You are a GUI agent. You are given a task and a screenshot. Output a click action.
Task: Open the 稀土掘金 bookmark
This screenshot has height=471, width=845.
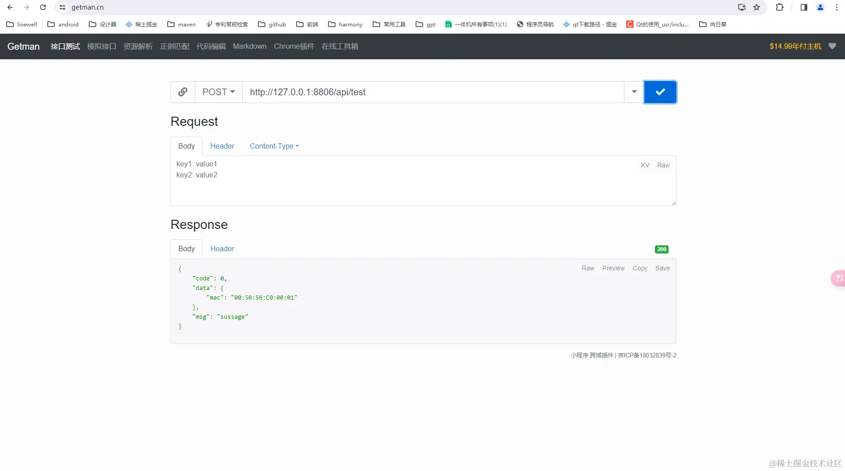[141, 24]
